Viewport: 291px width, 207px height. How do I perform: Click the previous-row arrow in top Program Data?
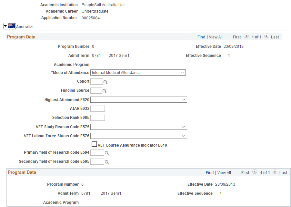click(x=246, y=36)
